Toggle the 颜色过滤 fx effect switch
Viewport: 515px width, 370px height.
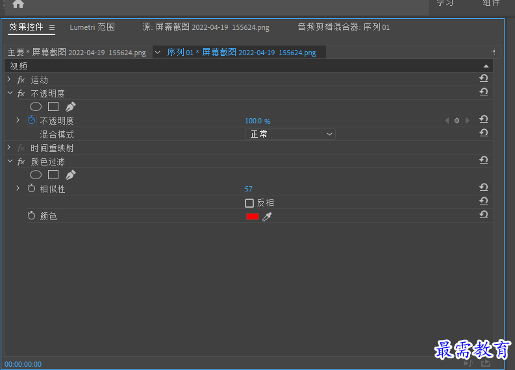point(21,162)
